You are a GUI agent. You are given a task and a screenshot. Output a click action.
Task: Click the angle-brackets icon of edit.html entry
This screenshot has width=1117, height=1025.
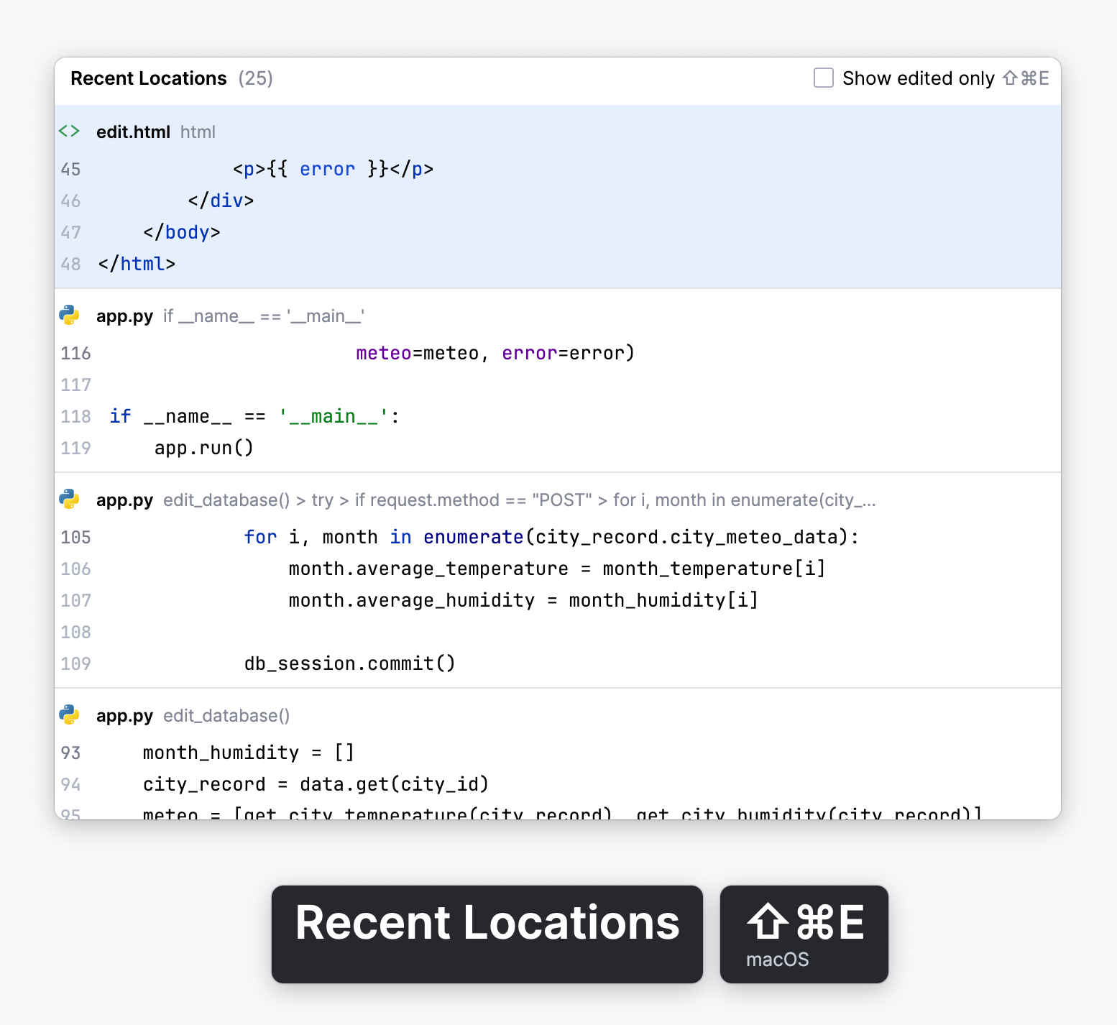69,132
